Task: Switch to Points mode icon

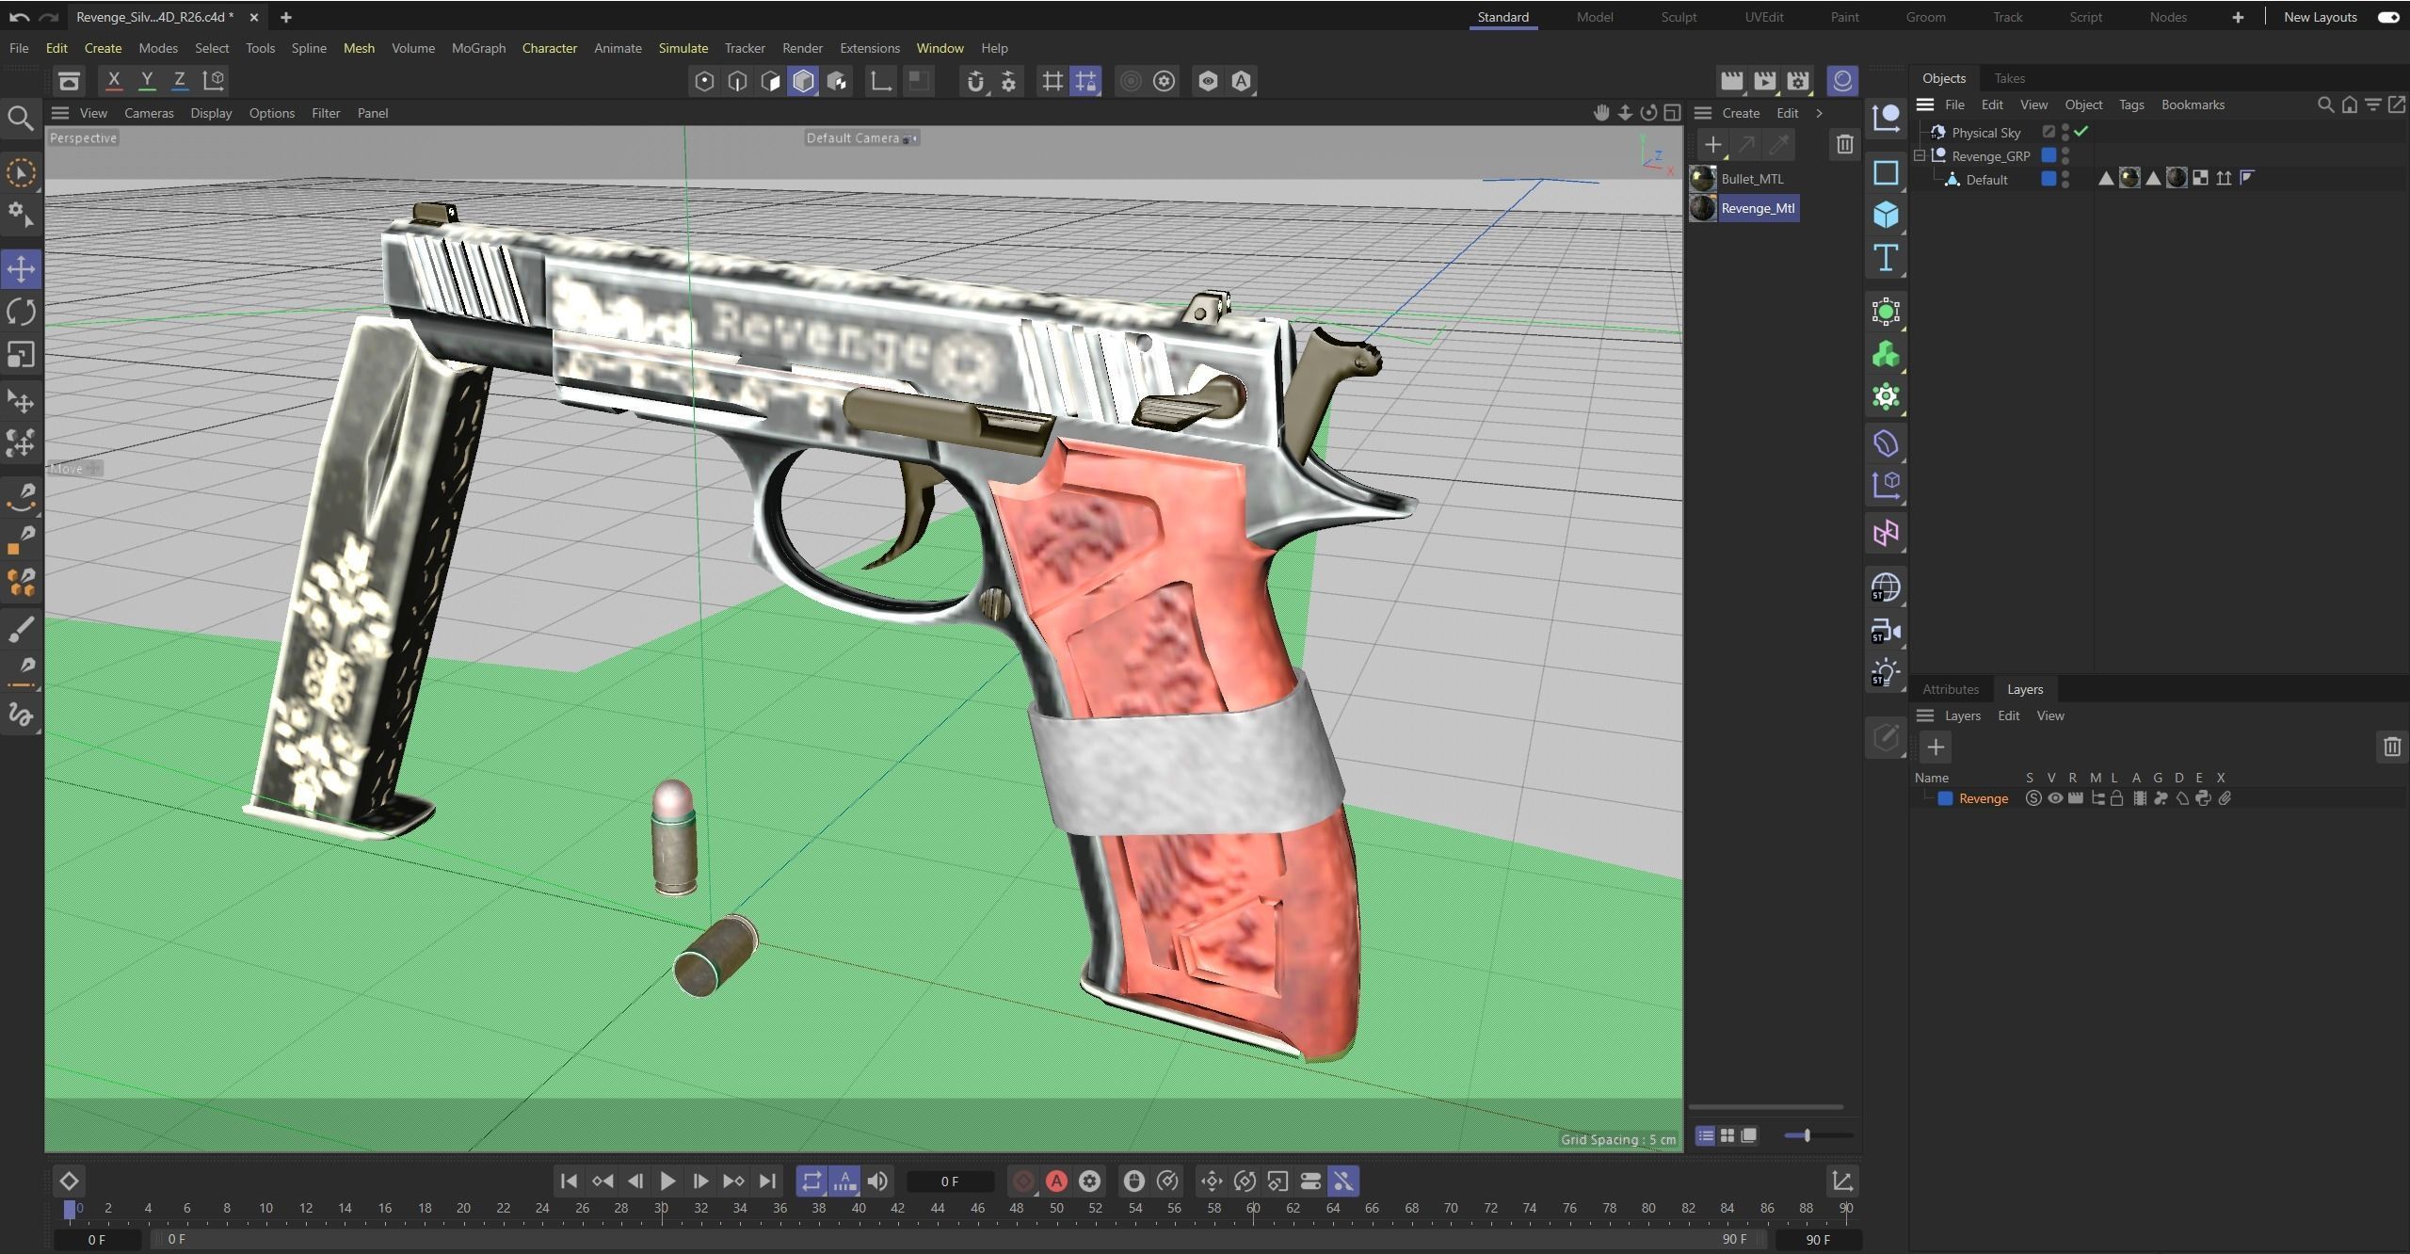Action: click(704, 82)
